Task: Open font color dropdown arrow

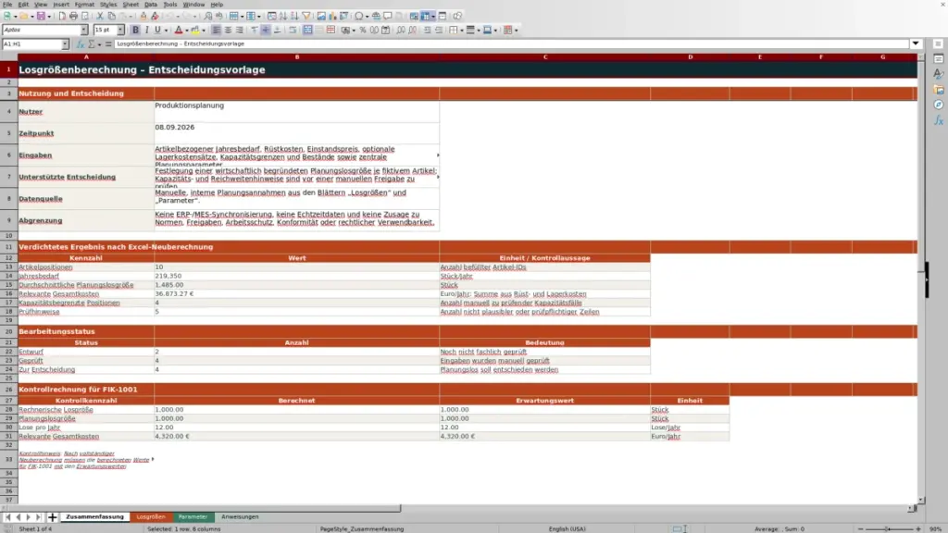Action: coord(186,31)
